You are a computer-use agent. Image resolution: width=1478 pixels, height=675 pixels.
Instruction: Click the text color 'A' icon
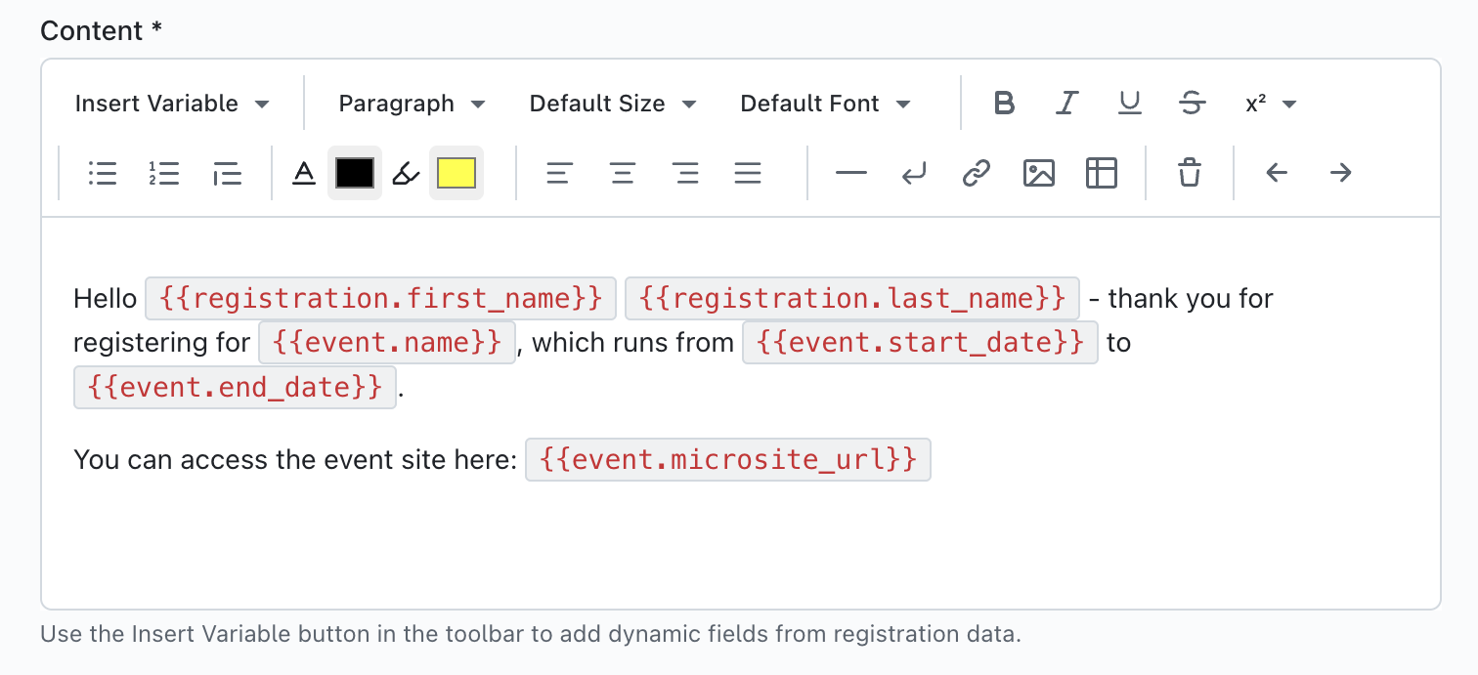point(305,173)
